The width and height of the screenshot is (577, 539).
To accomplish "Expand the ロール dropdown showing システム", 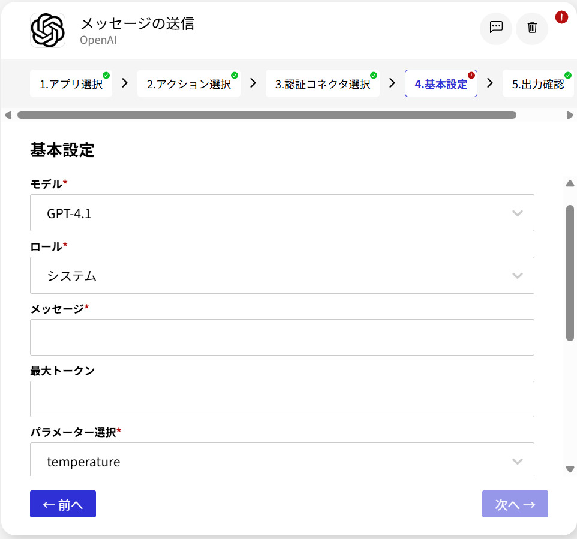I will pyautogui.click(x=282, y=275).
